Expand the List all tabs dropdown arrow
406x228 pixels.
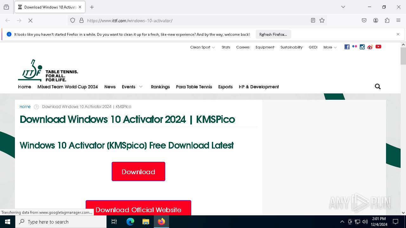tap(343, 7)
